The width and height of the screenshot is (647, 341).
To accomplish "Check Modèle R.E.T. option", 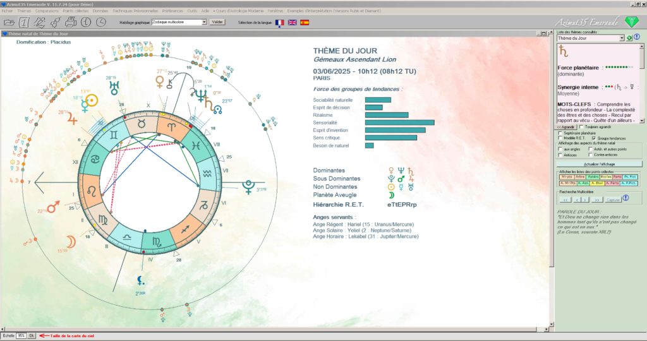I will pyautogui.click(x=560, y=138).
